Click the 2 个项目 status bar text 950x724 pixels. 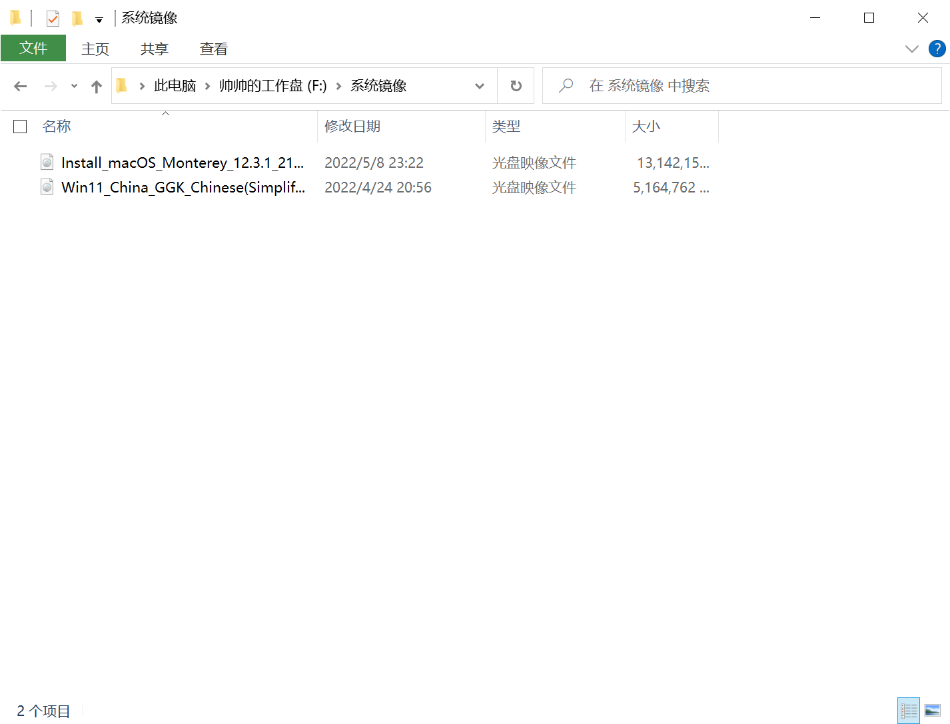(x=43, y=711)
